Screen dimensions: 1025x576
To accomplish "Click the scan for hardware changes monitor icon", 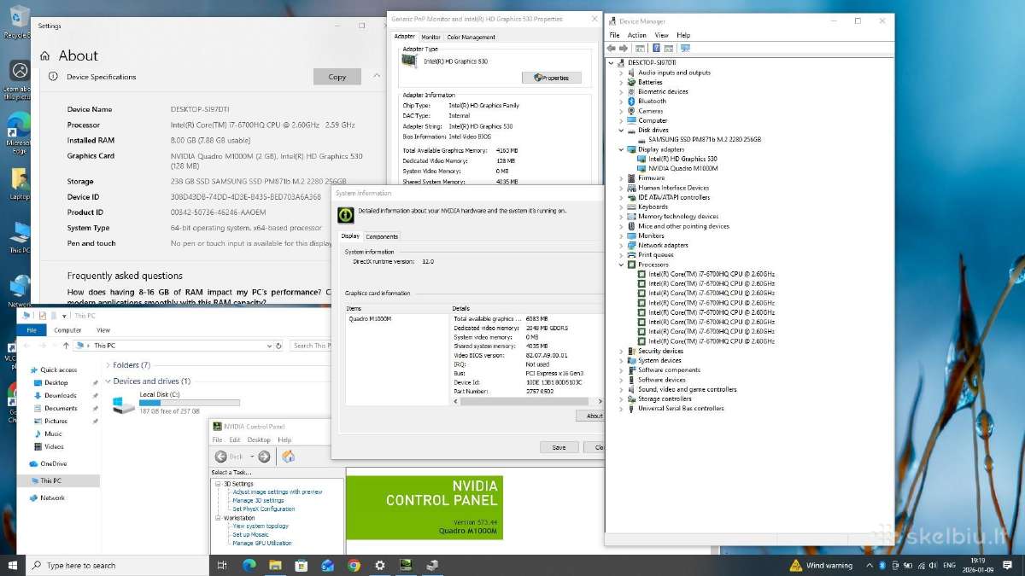I will tap(685, 49).
